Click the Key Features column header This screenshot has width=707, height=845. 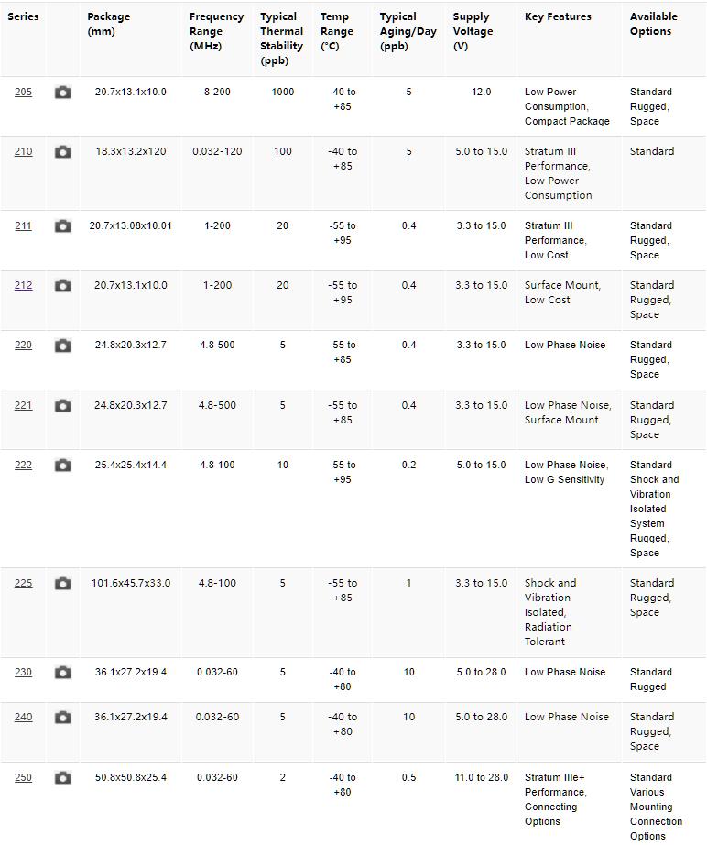(558, 16)
